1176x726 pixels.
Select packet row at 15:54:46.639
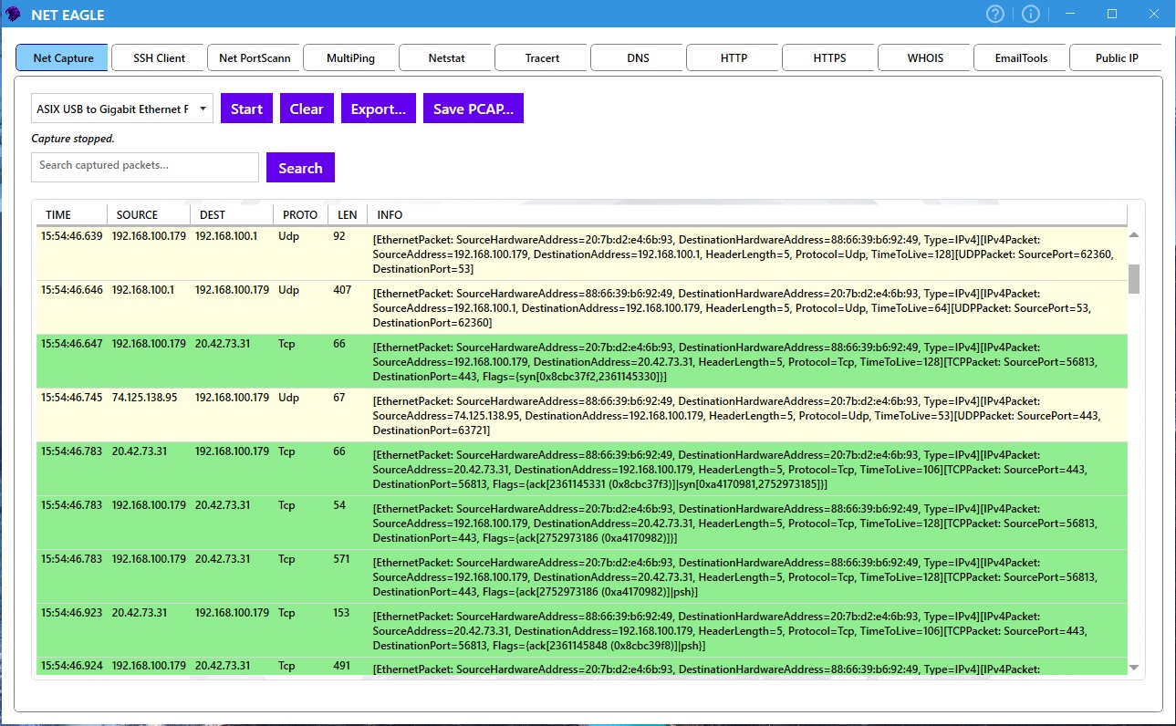[x=581, y=254]
